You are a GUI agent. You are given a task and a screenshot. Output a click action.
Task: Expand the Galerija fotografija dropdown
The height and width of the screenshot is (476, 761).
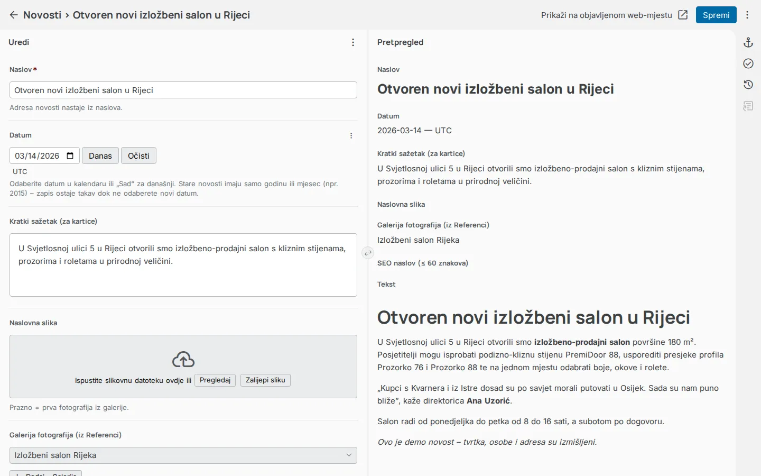click(183, 455)
